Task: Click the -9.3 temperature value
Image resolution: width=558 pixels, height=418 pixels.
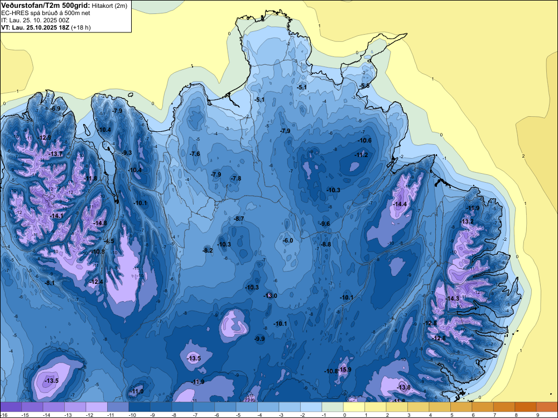Action: click(x=127, y=153)
